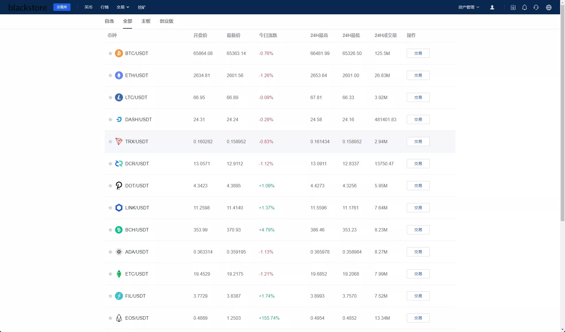The width and height of the screenshot is (565, 332).
Task: Open customer support headset icon
Action: coord(536,7)
